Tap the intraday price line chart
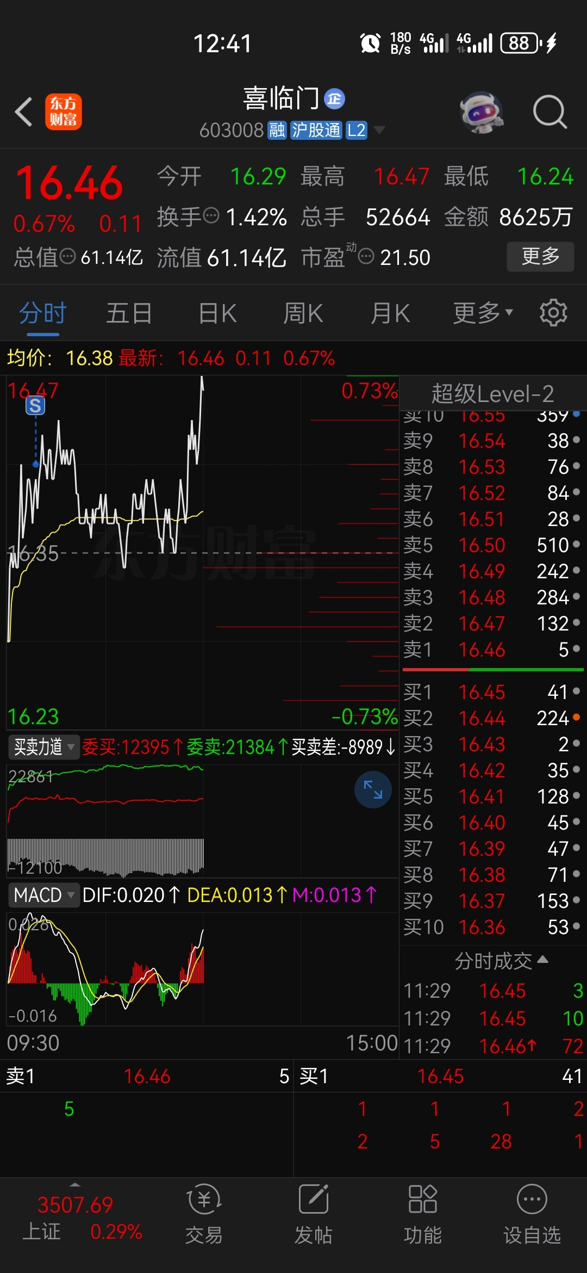Screen dimensions: 587x1273 [202, 552]
